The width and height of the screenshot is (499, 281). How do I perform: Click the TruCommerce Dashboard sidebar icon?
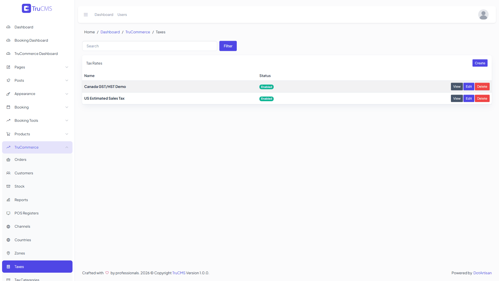[x=8, y=54]
